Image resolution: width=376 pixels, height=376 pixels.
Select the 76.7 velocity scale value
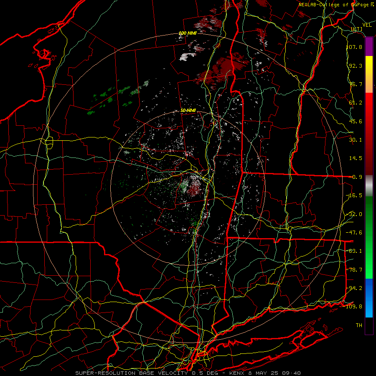coord(356,84)
